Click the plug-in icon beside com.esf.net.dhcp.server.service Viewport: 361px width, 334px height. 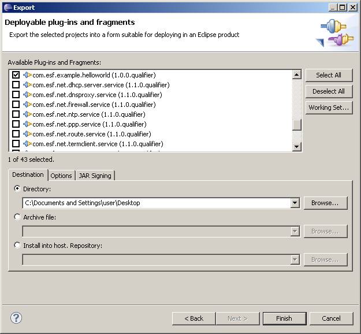(x=27, y=85)
